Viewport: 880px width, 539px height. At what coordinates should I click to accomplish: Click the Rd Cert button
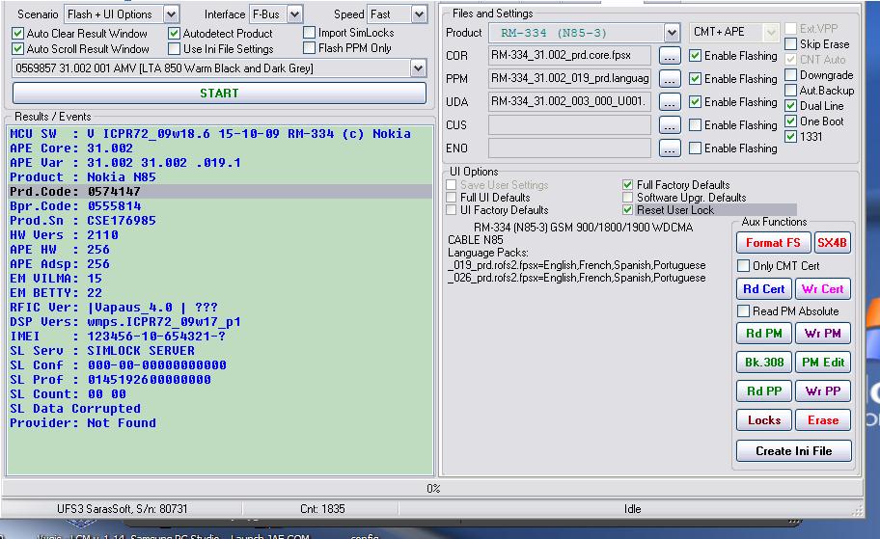(764, 289)
